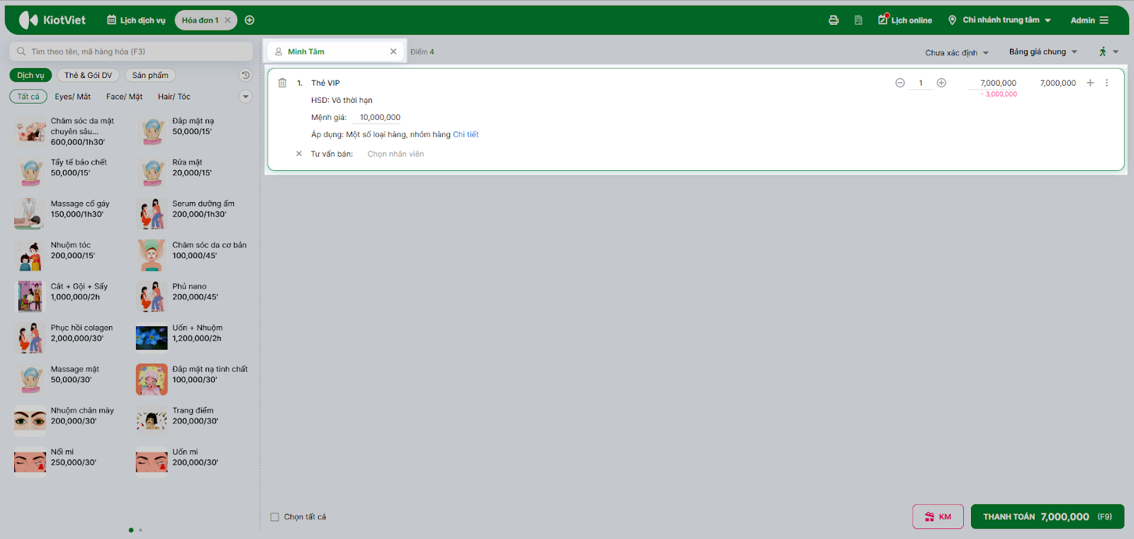This screenshot has height=539, width=1134.
Task: Close the Hóa đơn 1 tab
Action: tap(228, 21)
